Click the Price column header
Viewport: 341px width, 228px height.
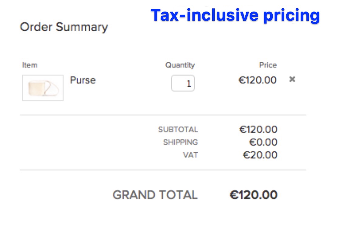(268, 65)
